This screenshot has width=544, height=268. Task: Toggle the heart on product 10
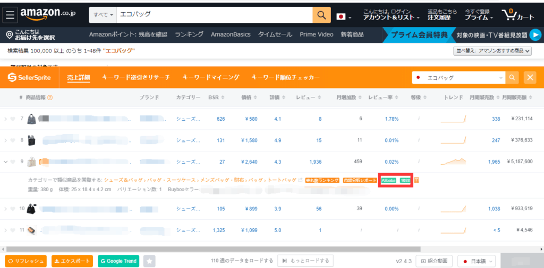click(12, 209)
